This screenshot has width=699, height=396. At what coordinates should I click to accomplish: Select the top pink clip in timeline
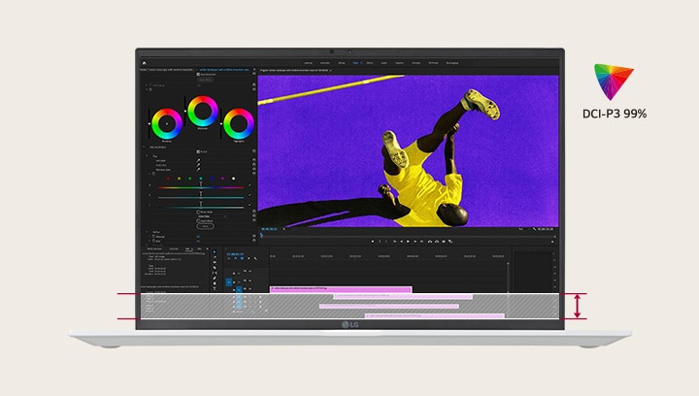(x=341, y=289)
